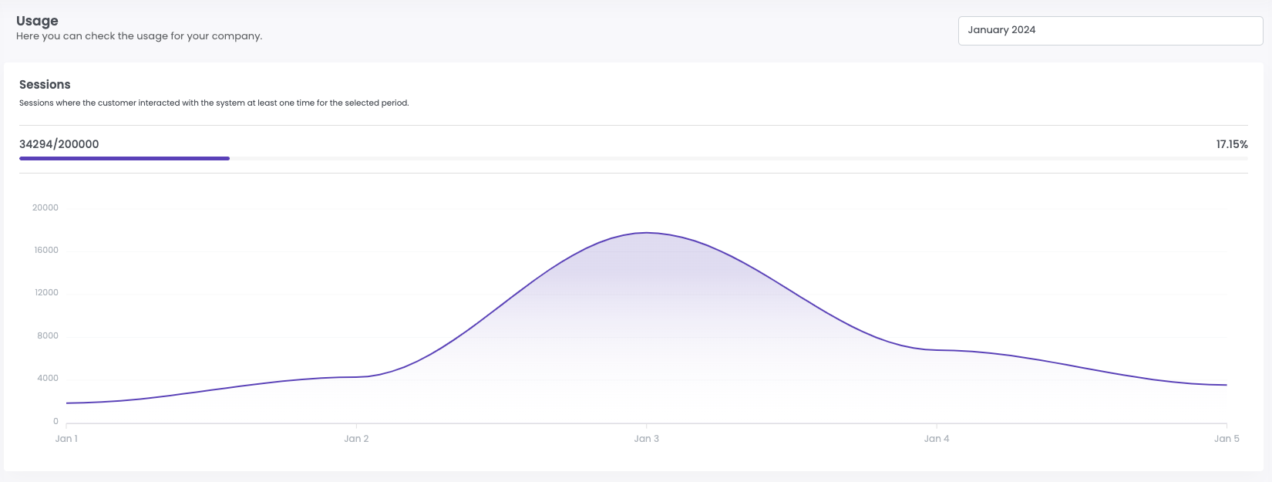
Task: Click the filled purple sessions progress bar
Action: pyautogui.click(x=124, y=158)
